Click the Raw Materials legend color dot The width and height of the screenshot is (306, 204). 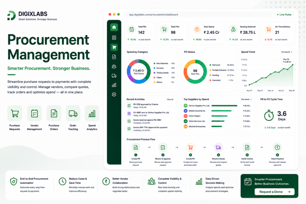(x=154, y=63)
